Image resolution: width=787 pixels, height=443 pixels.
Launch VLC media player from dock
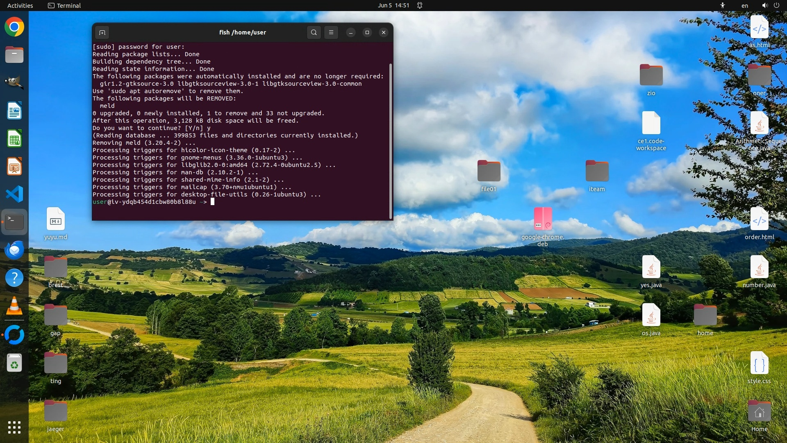(x=14, y=306)
